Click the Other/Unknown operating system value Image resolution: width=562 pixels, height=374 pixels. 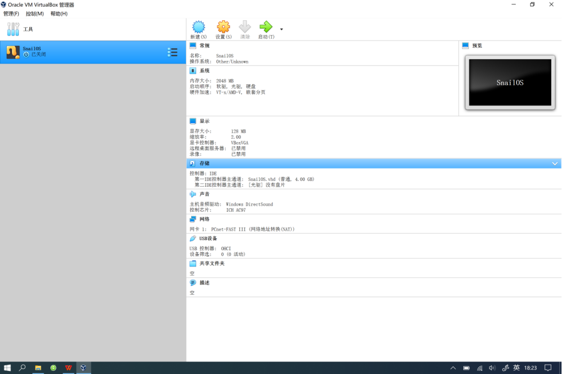232,61
